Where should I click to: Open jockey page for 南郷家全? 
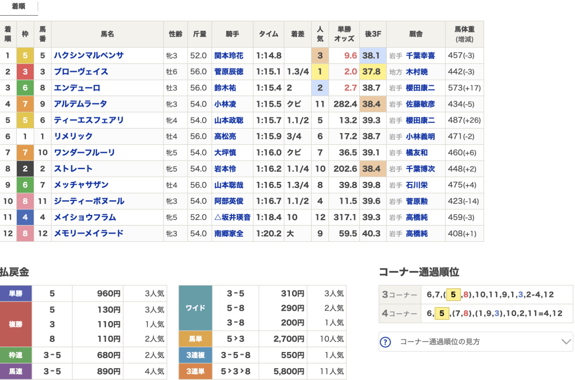[x=229, y=233]
